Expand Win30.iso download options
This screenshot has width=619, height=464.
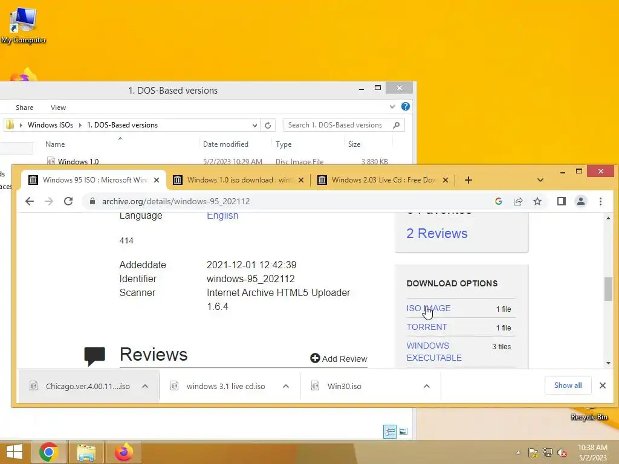[x=427, y=386]
